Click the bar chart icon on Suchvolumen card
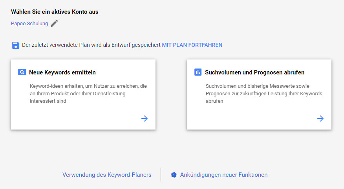Image resolution: width=344 pixels, height=189 pixels. (x=198, y=72)
